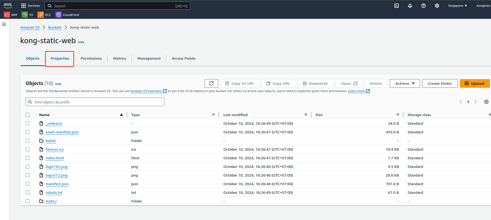
Task: Select the index.html checkbox
Action: [x=28, y=158]
